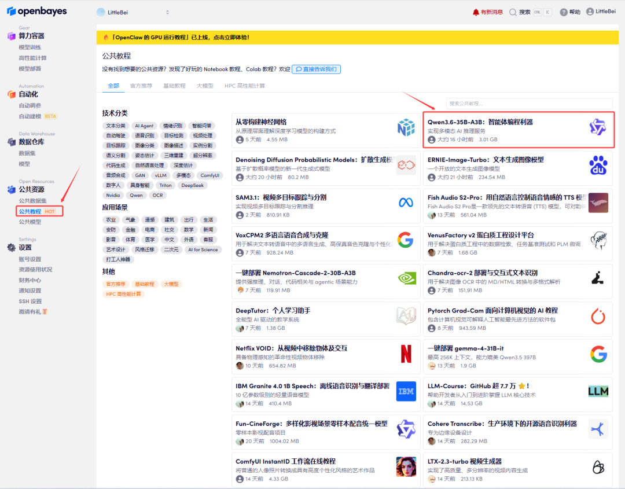Click the 数据仓库 sidebar icon
625x489 pixels.
tap(11, 142)
